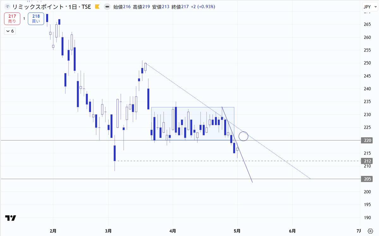Click the RP symbol logo icon
The width and height of the screenshot is (379, 236).
pos(8,7)
